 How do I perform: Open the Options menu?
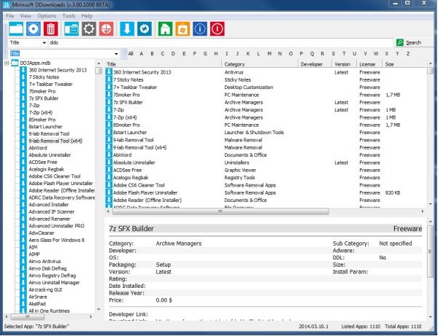pyautogui.click(x=47, y=16)
